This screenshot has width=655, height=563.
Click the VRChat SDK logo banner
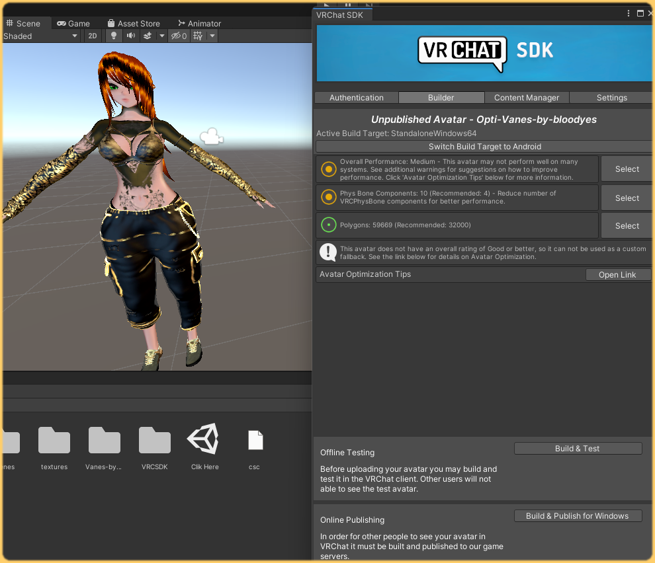[484, 53]
